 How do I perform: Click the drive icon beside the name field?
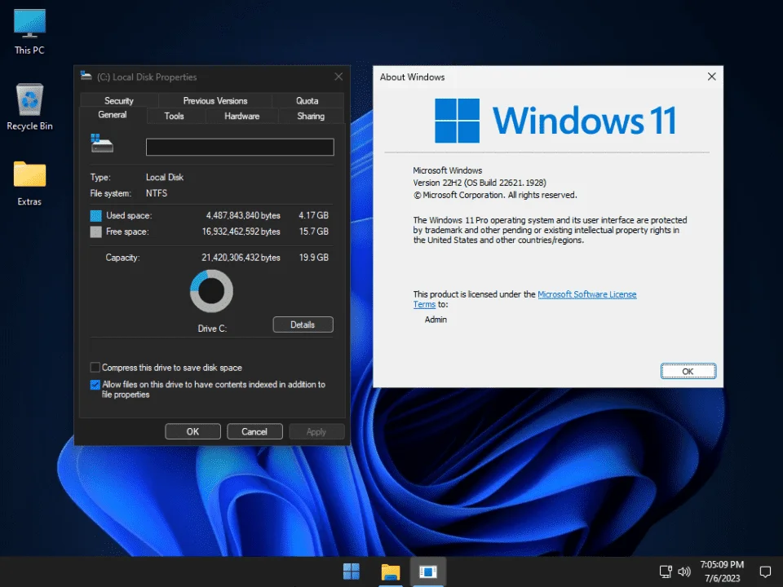(x=102, y=143)
